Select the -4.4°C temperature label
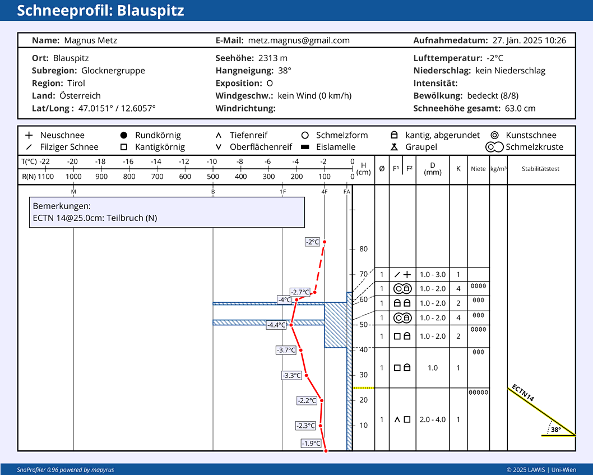 tap(276, 325)
